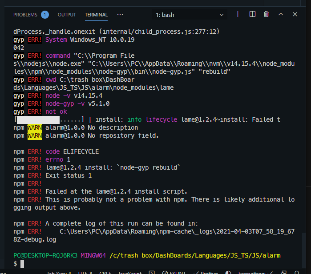Click the 'Tab Size: 4' status bar entry
The width and height of the screenshot is (311, 274).
tap(59, 273)
